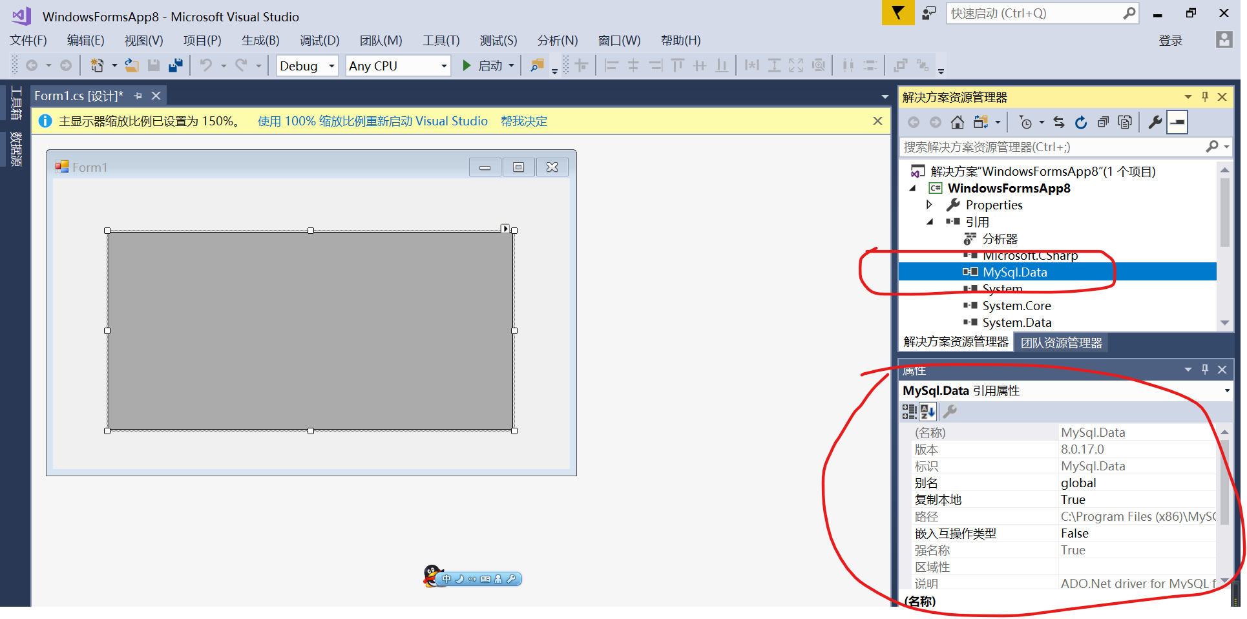This screenshot has height=619, width=1247.
Task: Open the 调试(D) menu
Action: [x=319, y=40]
